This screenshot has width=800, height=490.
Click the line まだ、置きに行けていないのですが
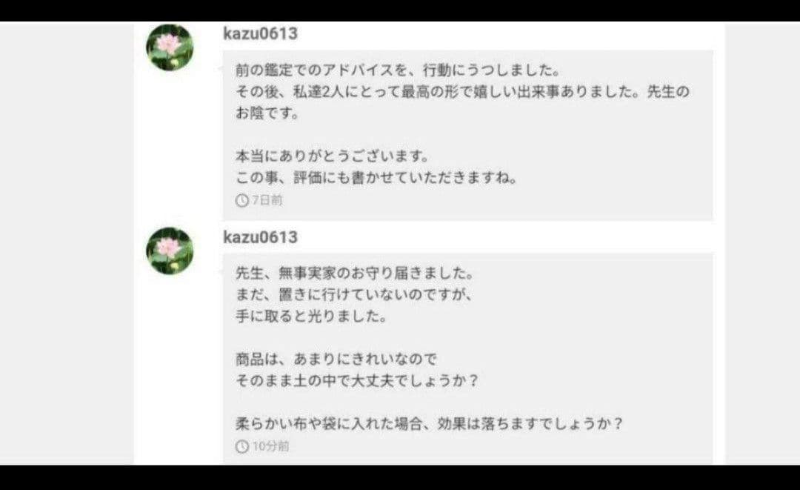tap(355, 295)
